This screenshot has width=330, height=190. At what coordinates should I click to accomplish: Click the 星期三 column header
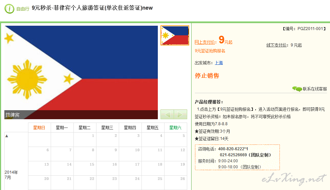click(107, 128)
